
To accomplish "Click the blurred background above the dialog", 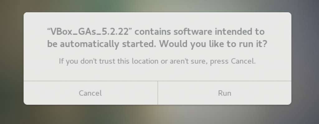I will (159, 6).
